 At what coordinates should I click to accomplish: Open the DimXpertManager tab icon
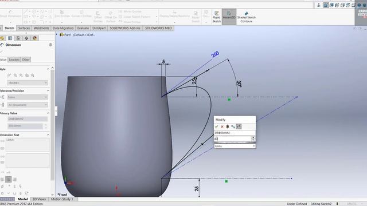click(x=26, y=38)
